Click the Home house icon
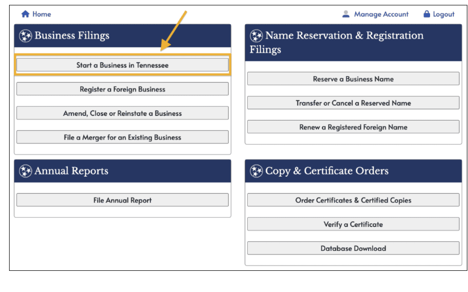 25,14
